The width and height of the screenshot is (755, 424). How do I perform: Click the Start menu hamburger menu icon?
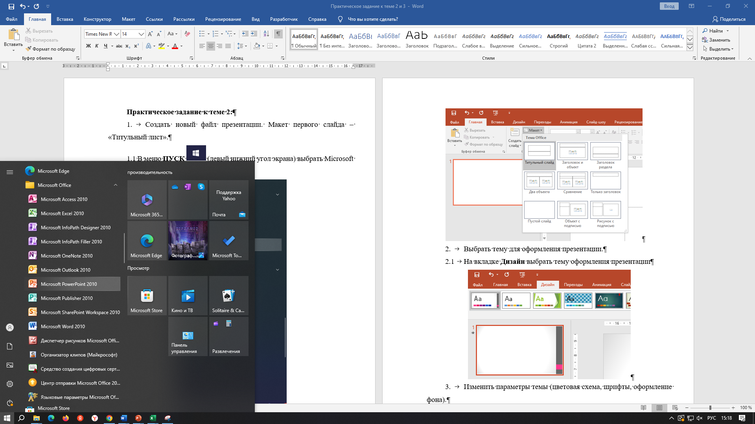coord(10,172)
